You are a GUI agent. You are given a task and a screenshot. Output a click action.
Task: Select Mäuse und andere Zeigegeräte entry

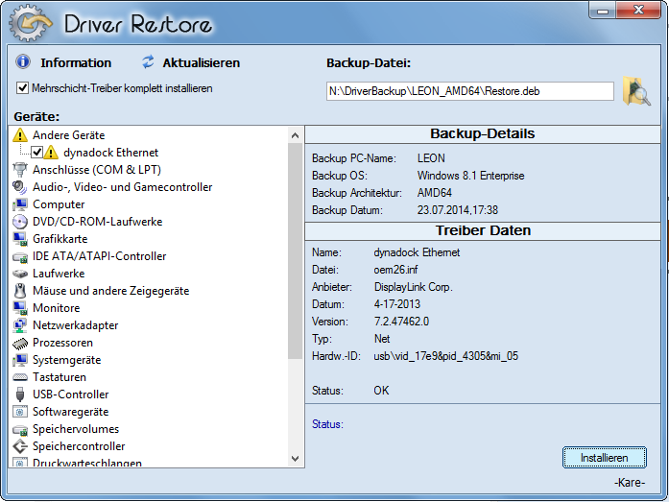pos(110,291)
